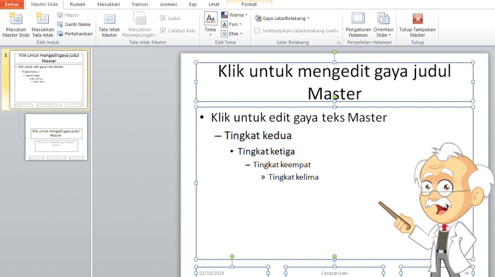This screenshot has height=277, width=495.
Task: Open Latar Belakang dialog launcher
Action: pos(338,42)
